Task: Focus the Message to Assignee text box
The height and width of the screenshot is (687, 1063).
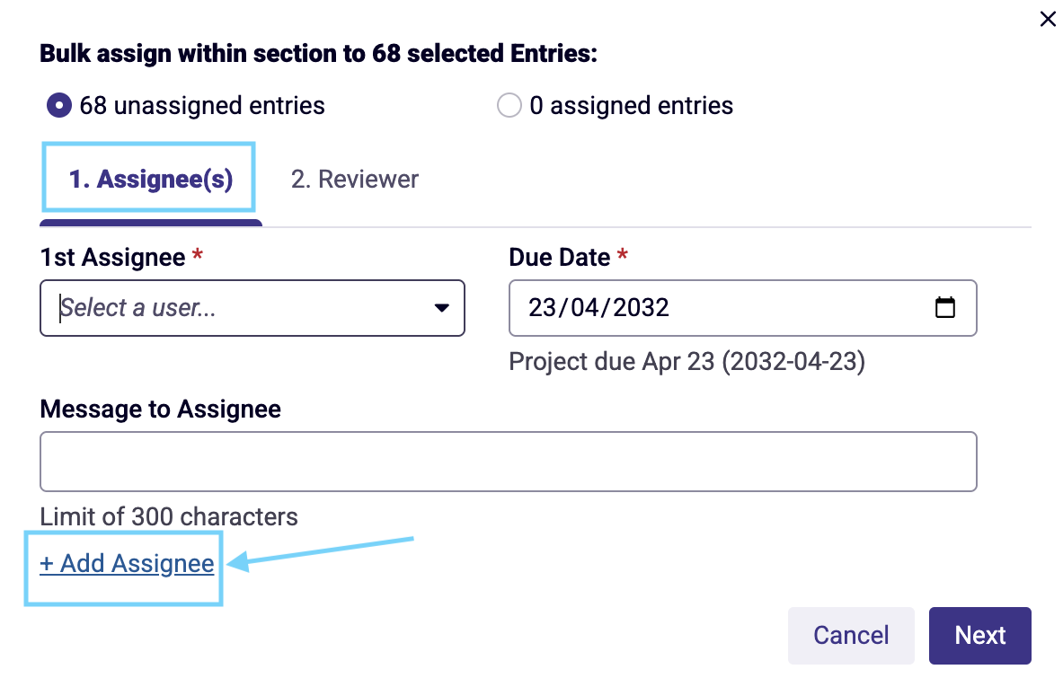Action: coord(509,462)
